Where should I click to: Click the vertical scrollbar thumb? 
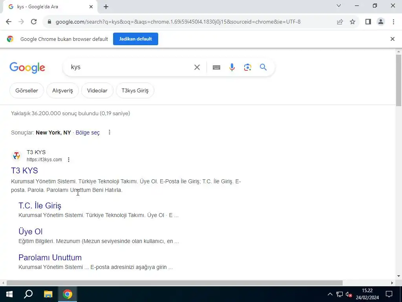tap(398, 80)
